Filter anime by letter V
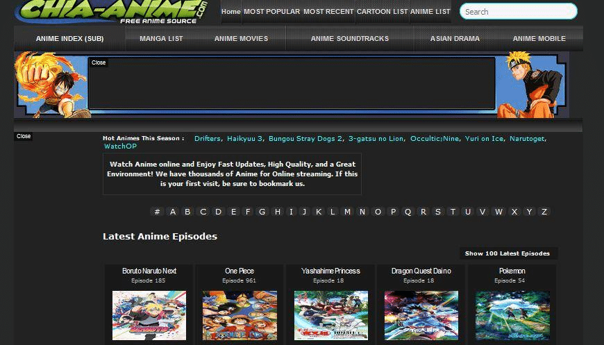 pos(483,212)
